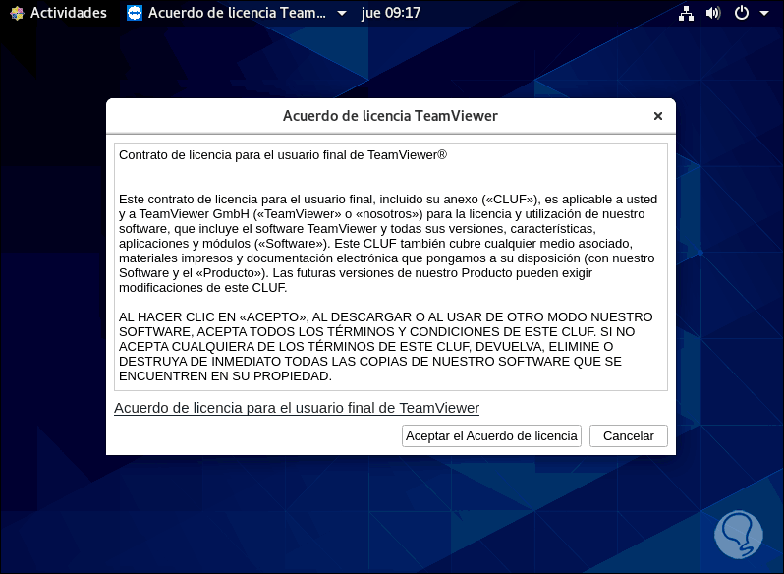Click the paragraph starting 'Este contrato de licencia'
Image resolution: width=784 pixels, height=574 pixels.
coord(388,244)
